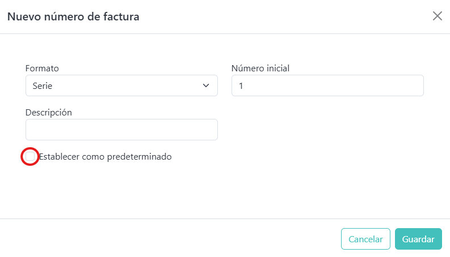Expand the Serie format combo box

click(121, 85)
